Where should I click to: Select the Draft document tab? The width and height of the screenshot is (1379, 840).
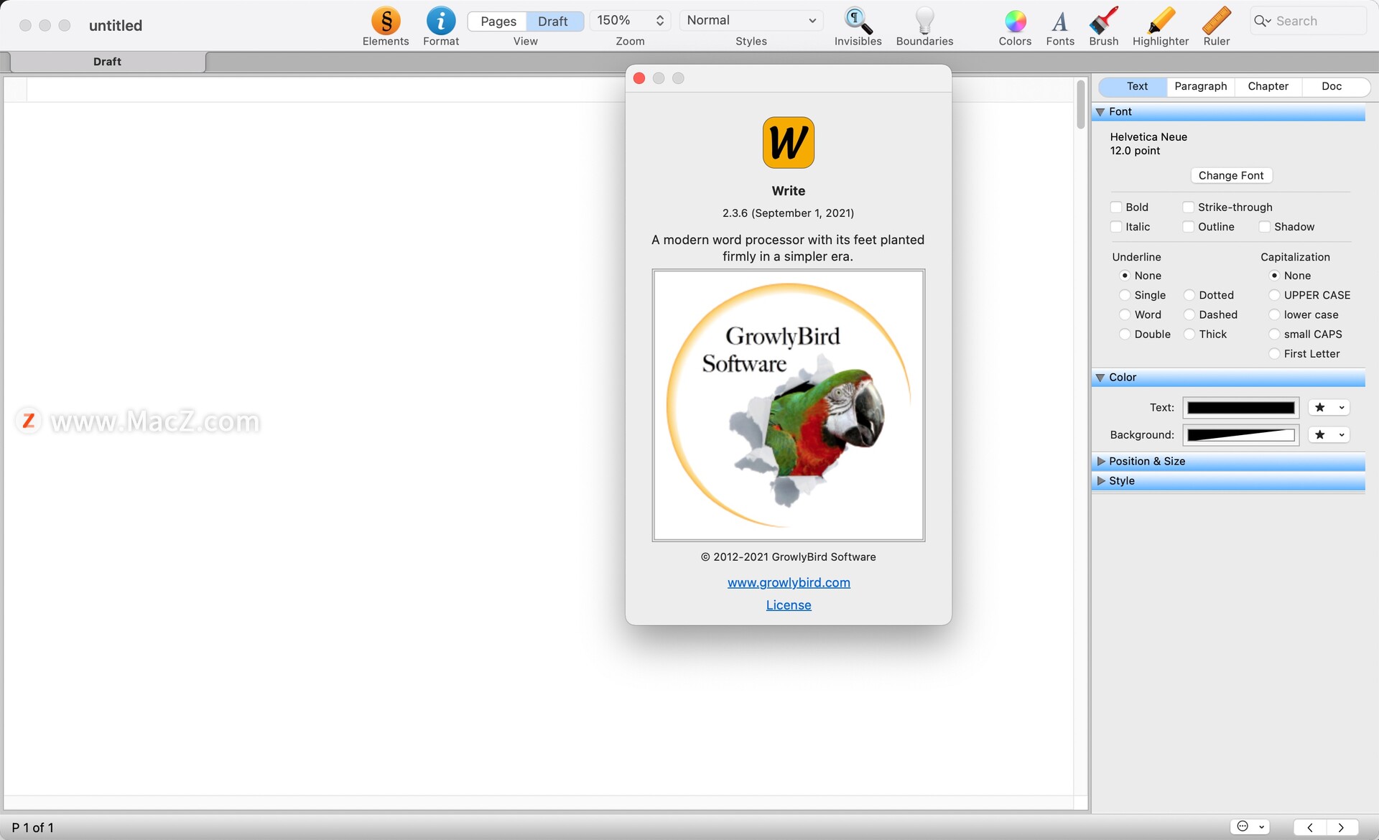pos(108,62)
